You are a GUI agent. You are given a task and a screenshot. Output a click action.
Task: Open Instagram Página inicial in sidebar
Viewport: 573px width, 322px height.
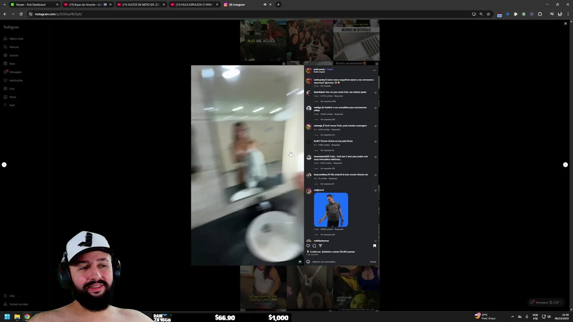[13, 38]
